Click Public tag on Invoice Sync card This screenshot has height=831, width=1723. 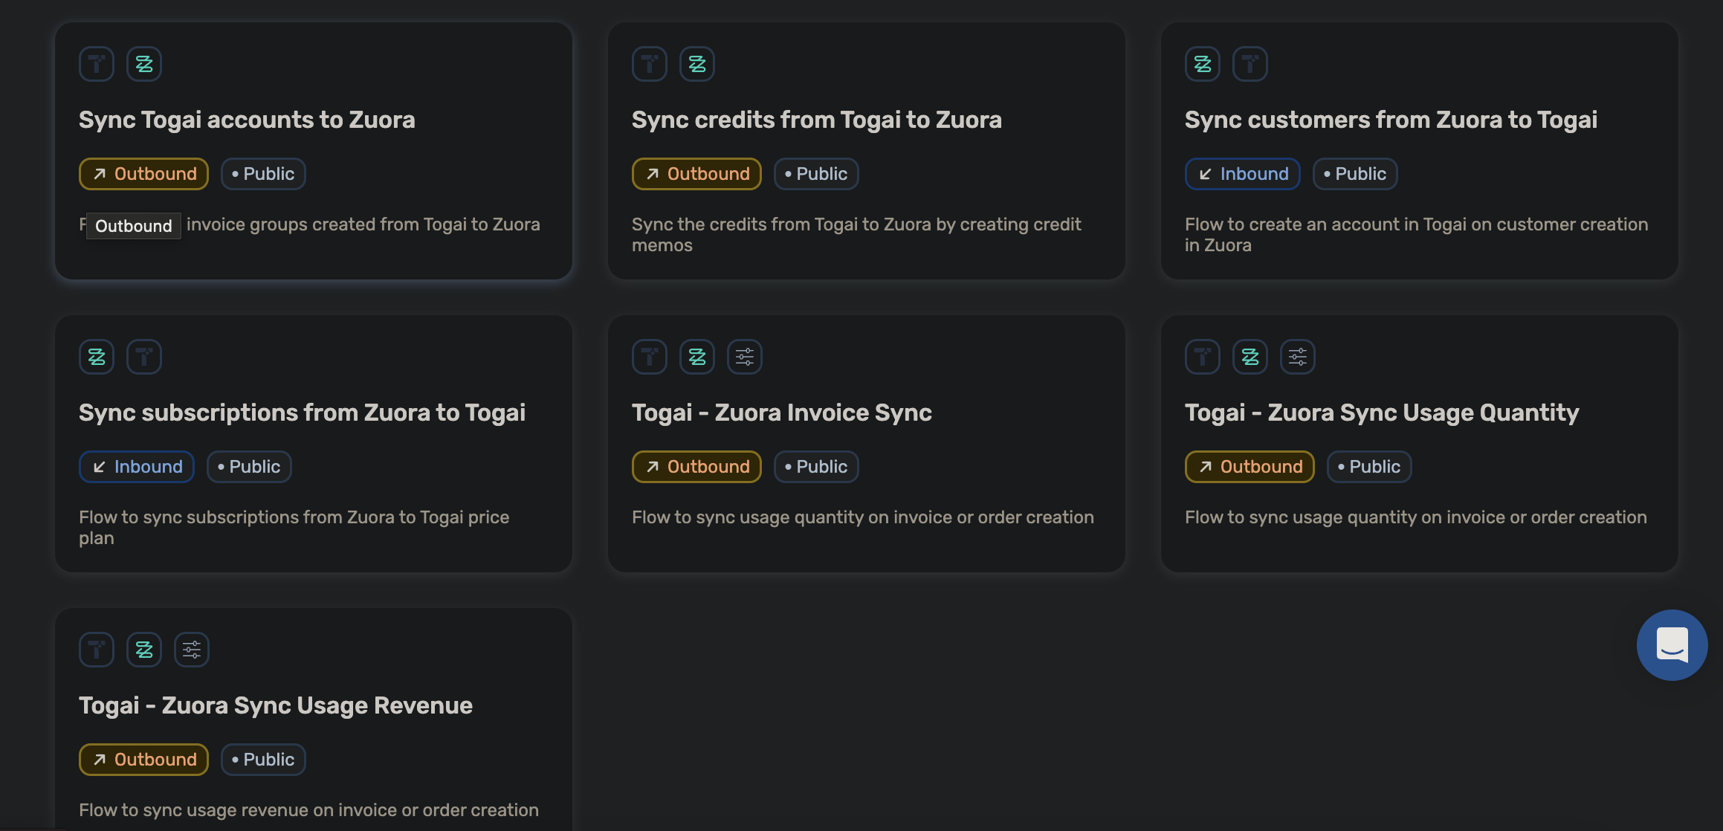(x=816, y=467)
